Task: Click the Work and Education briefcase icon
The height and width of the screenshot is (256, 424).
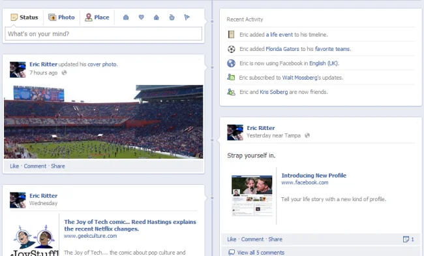Action: pos(126,18)
